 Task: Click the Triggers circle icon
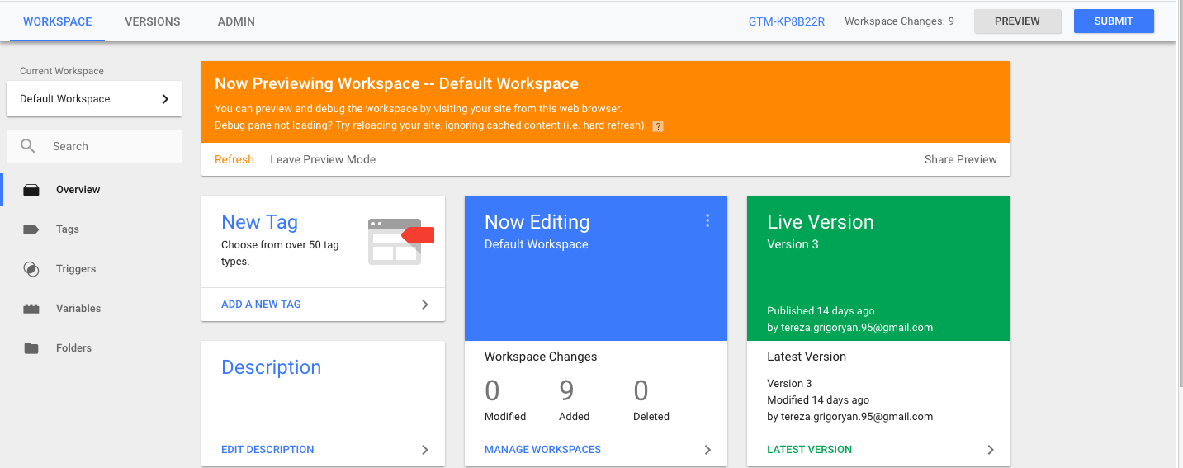click(31, 269)
